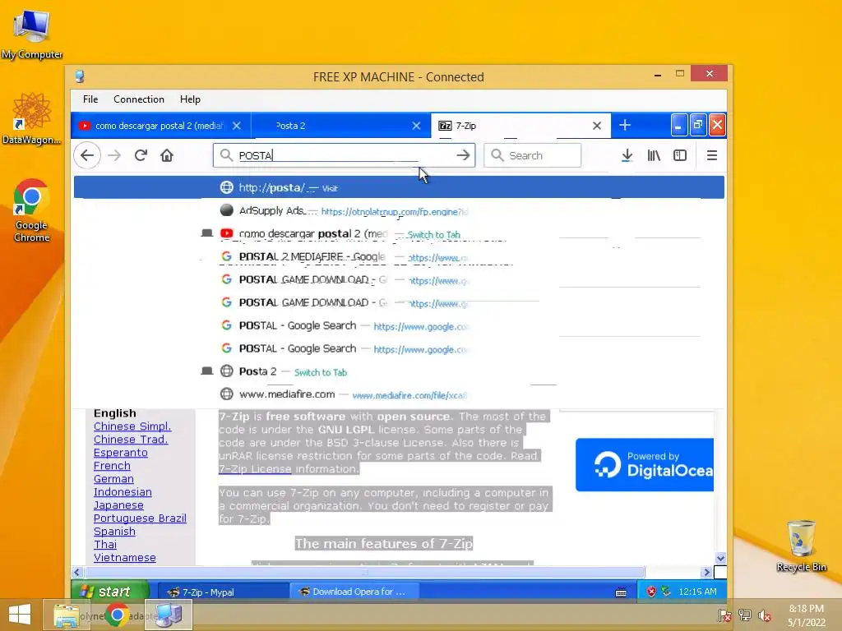Select the Posta 2 Switch to Tab suggestion

(x=399, y=371)
